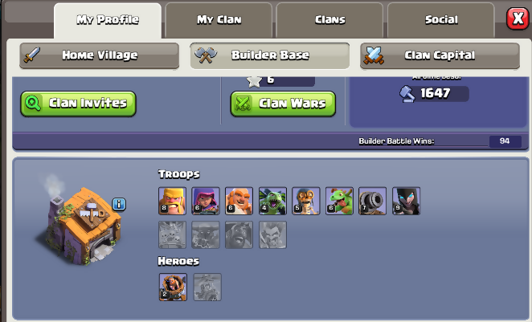
Task: Click the locked Battle Copter hero
Action: click(207, 287)
